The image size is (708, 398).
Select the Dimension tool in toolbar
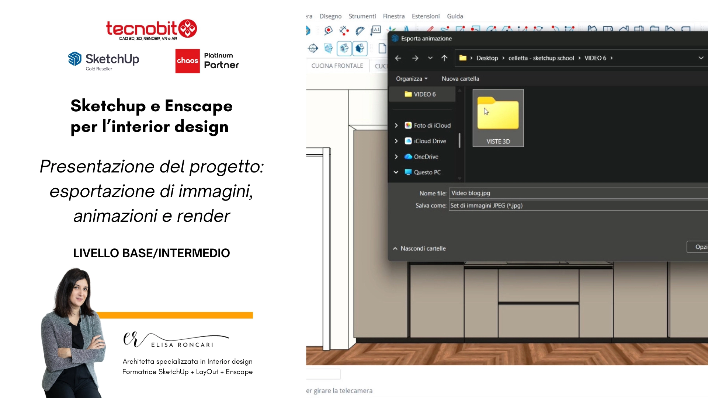coord(344,30)
